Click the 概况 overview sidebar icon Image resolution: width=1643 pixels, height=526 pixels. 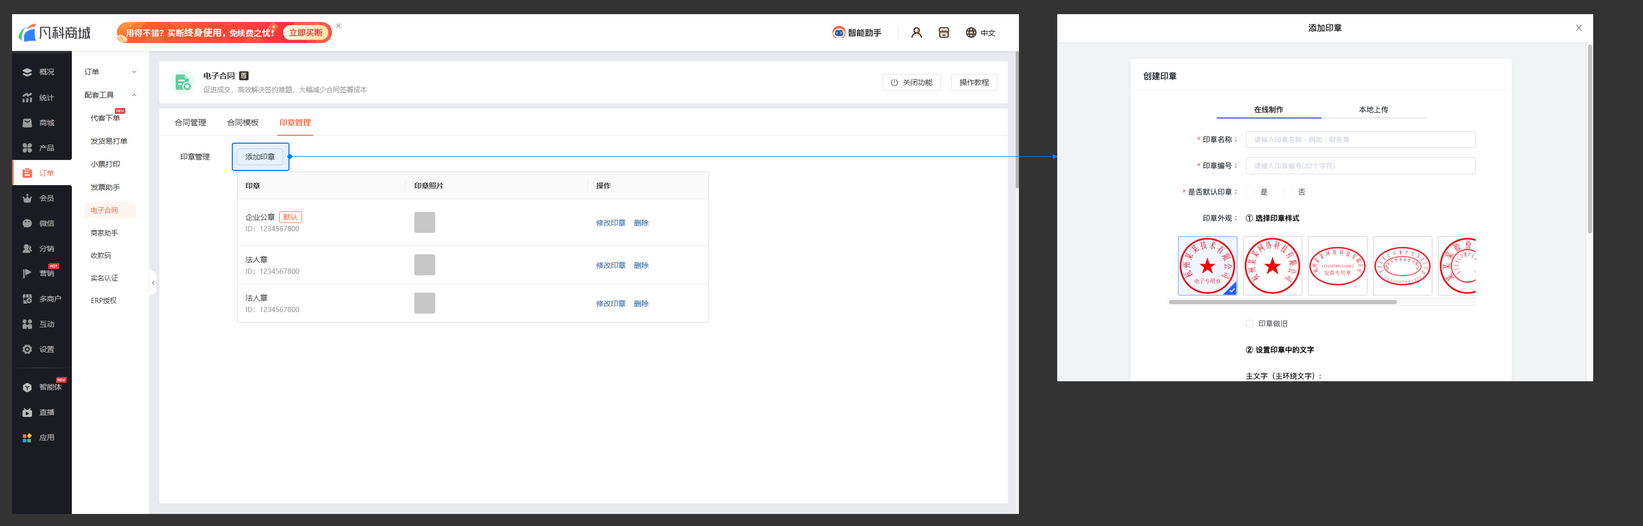pos(27,72)
